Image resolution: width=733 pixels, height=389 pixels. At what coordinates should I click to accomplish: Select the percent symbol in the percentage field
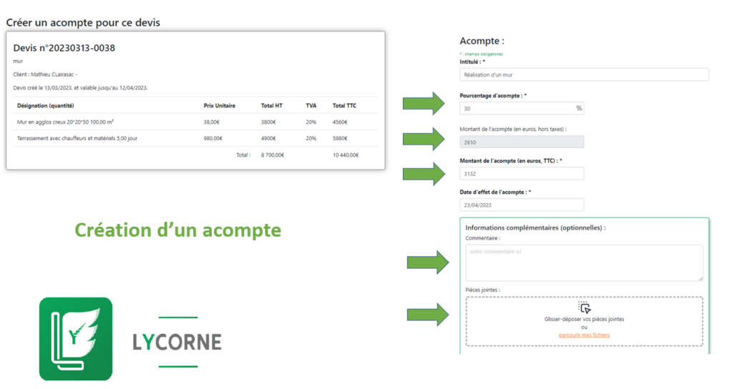(578, 109)
